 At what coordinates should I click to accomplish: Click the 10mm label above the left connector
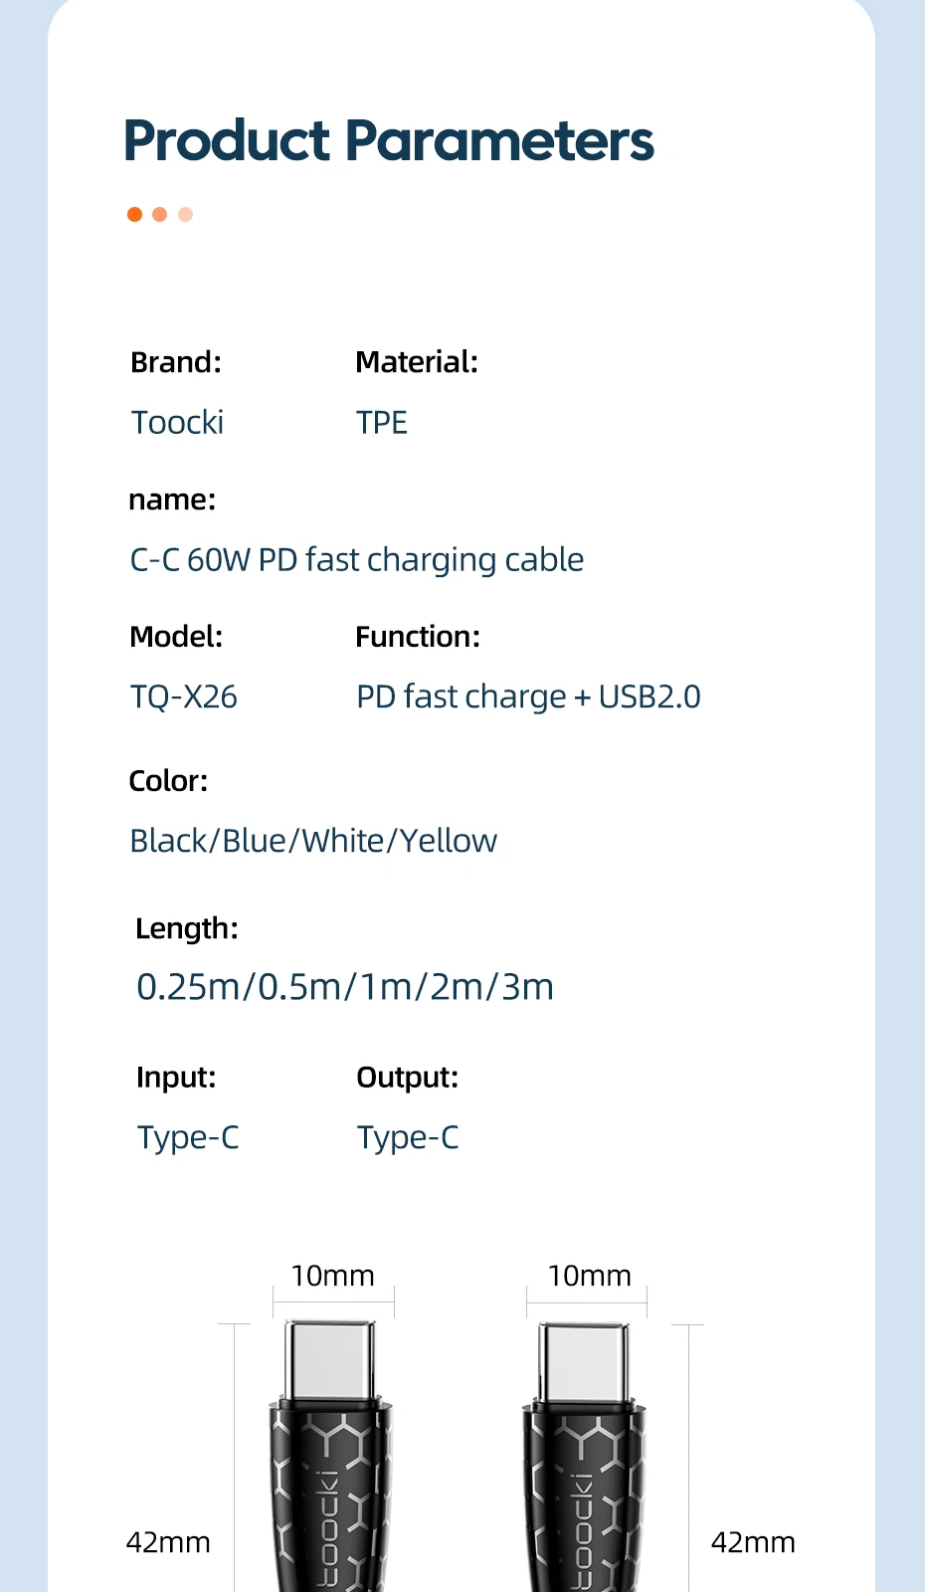(332, 1276)
